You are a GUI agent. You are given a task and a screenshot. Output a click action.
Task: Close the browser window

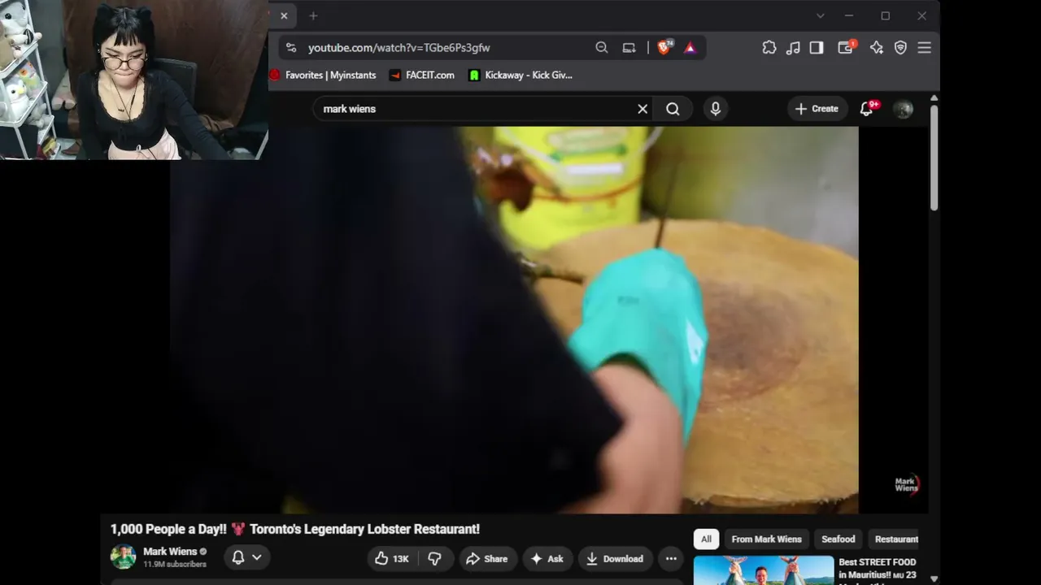tap(921, 15)
